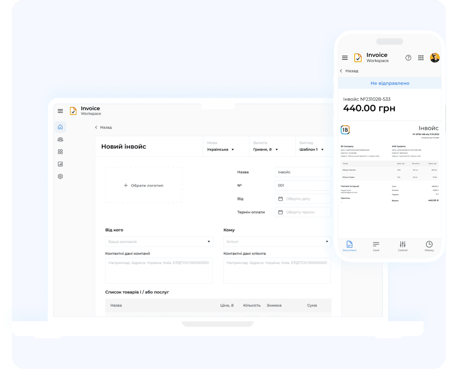452x369 pixels.
Task: Open the apps grid icon on phone
Action: (x=421, y=58)
